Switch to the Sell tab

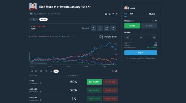pos(131,14)
